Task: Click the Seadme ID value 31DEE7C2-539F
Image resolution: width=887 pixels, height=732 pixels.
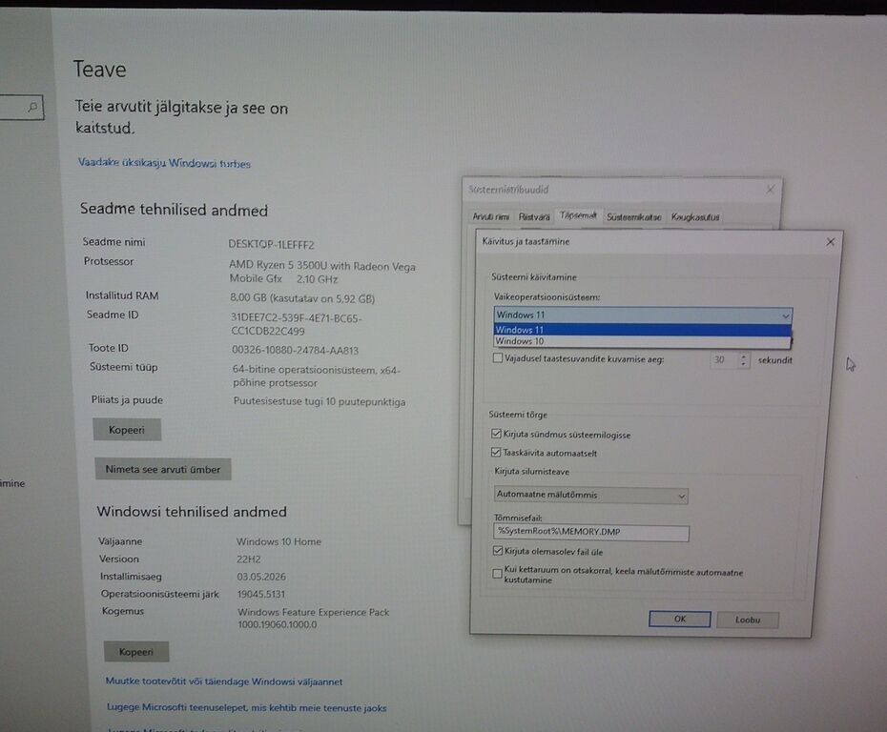Action: click(296, 324)
